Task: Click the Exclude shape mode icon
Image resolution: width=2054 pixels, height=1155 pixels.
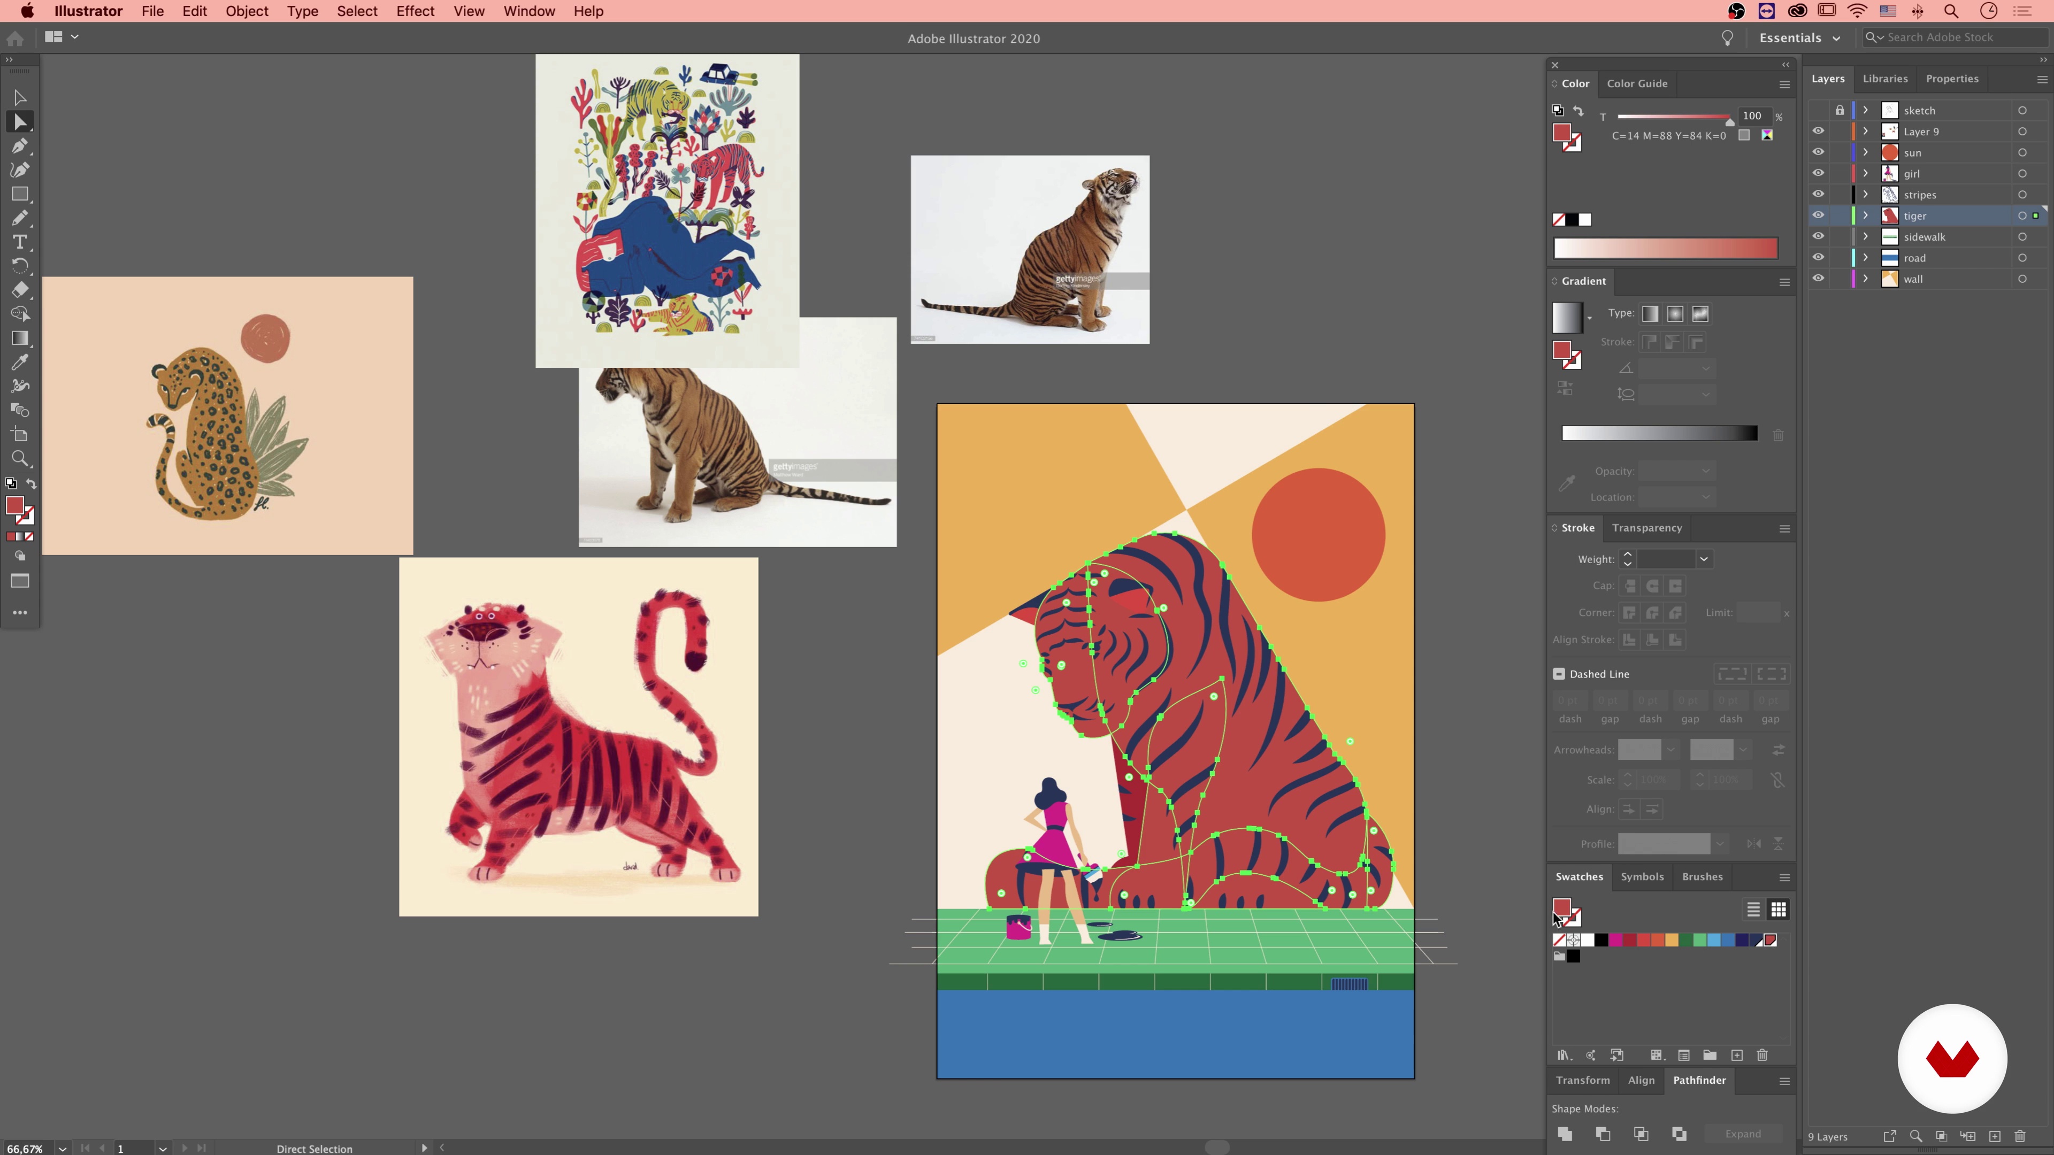Action: tap(1679, 1134)
